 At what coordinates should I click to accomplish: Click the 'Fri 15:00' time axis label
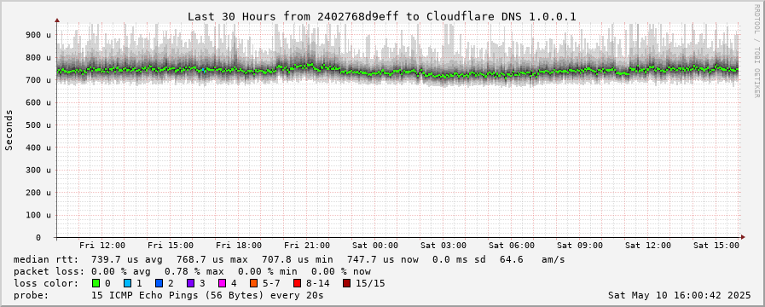171,246
